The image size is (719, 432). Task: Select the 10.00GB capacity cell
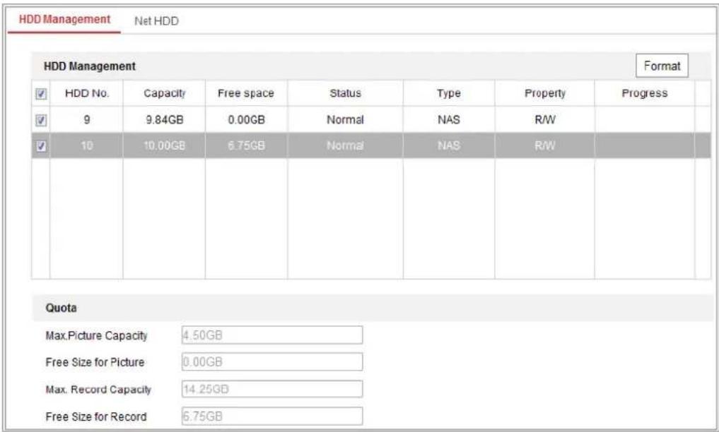(x=164, y=146)
